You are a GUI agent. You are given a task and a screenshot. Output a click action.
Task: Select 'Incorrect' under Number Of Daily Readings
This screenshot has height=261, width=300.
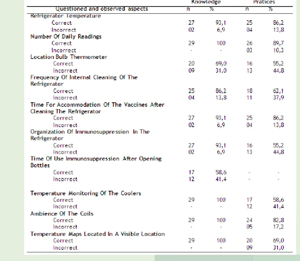point(64,50)
